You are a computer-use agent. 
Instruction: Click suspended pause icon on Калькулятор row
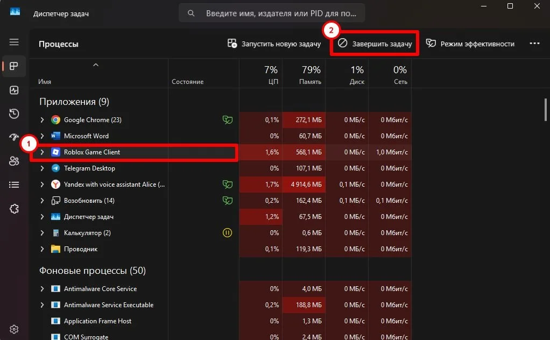[x=227, y=233]
